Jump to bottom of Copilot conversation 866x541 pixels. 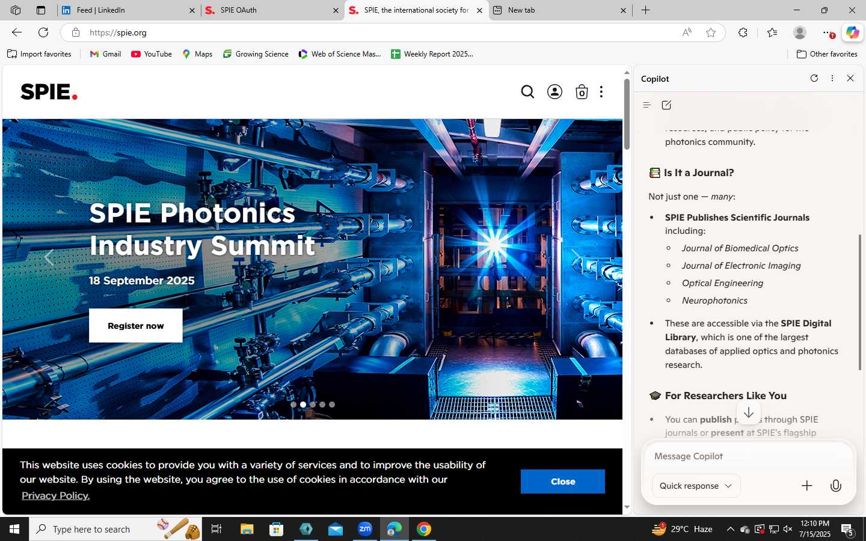[x=749, y=413]
